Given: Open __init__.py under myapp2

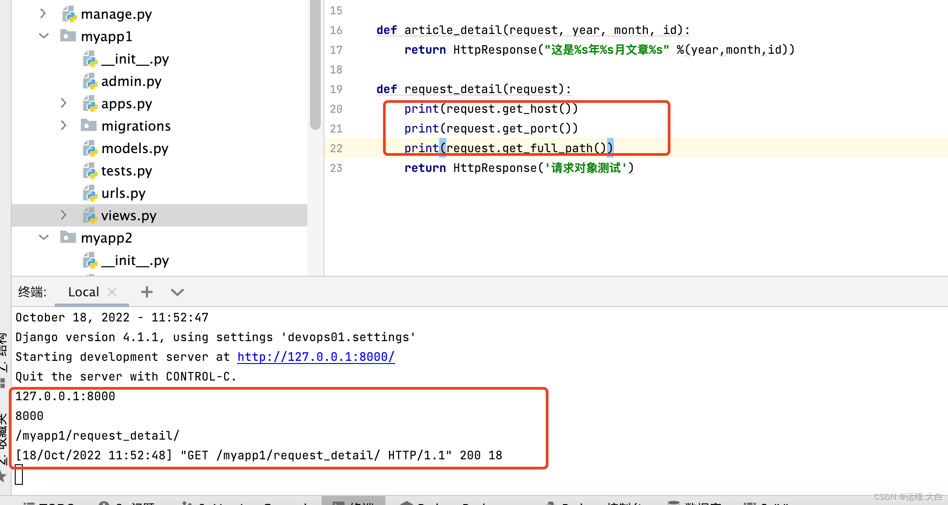Looking at the screenshot, I should (x=135, y=261).
